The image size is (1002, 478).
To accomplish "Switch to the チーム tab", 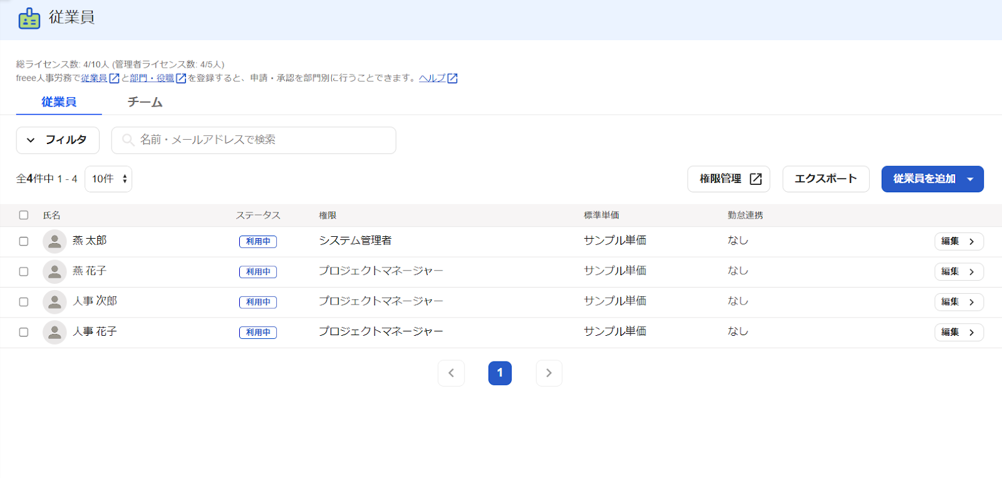I will point(145,102).
